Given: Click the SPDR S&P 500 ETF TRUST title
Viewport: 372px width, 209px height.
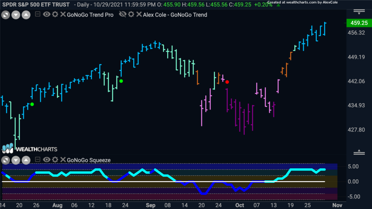Looking at the screenshot, I should coord(36,4).
